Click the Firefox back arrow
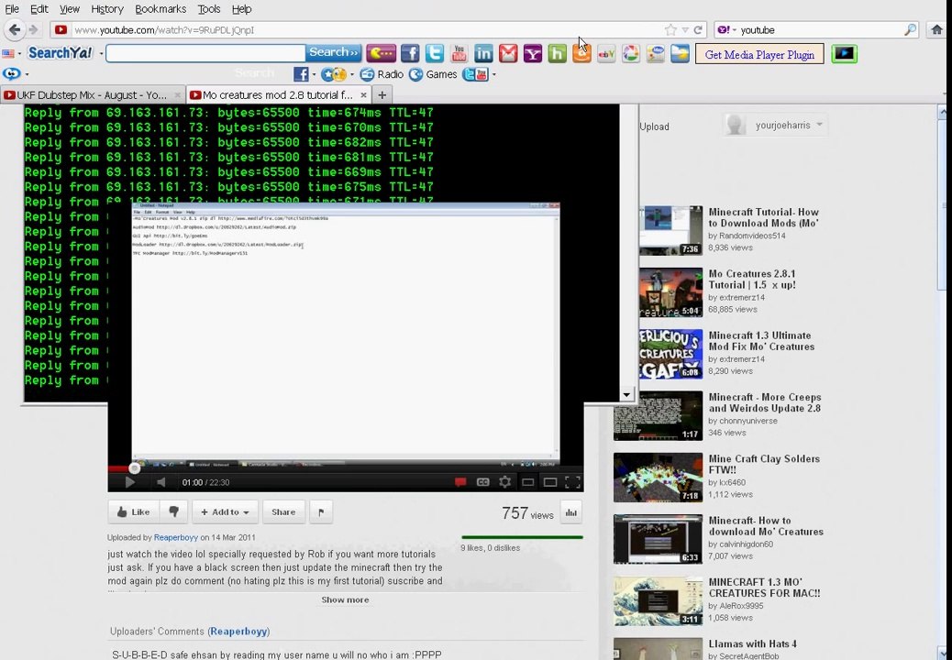The image size is (952, 660). pyautogui.click(x=15, y=29)
